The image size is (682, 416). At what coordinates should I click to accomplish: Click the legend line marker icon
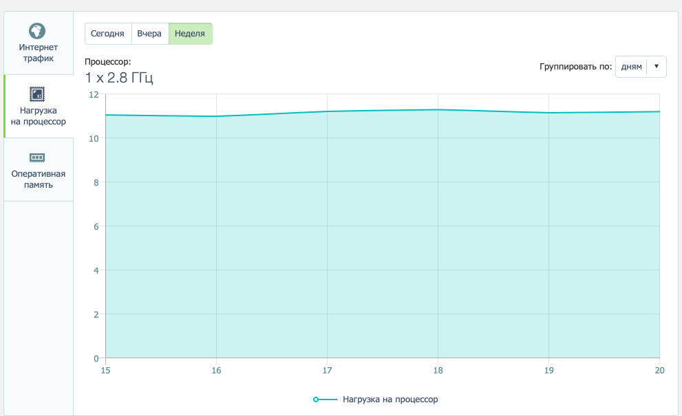coord(325,399)
